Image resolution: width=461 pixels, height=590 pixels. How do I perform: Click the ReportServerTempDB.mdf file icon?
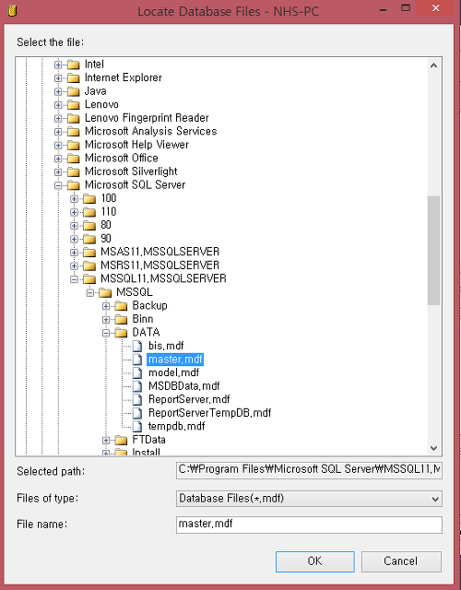click(137, 413)
